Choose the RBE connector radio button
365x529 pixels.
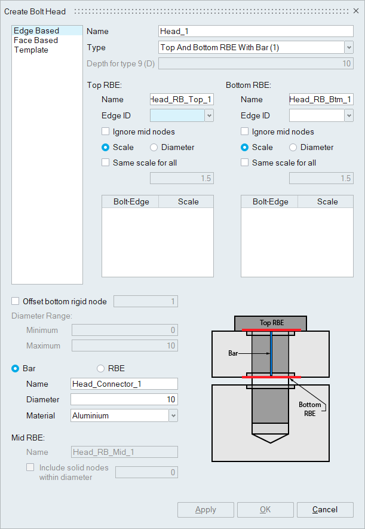[100, 369]
